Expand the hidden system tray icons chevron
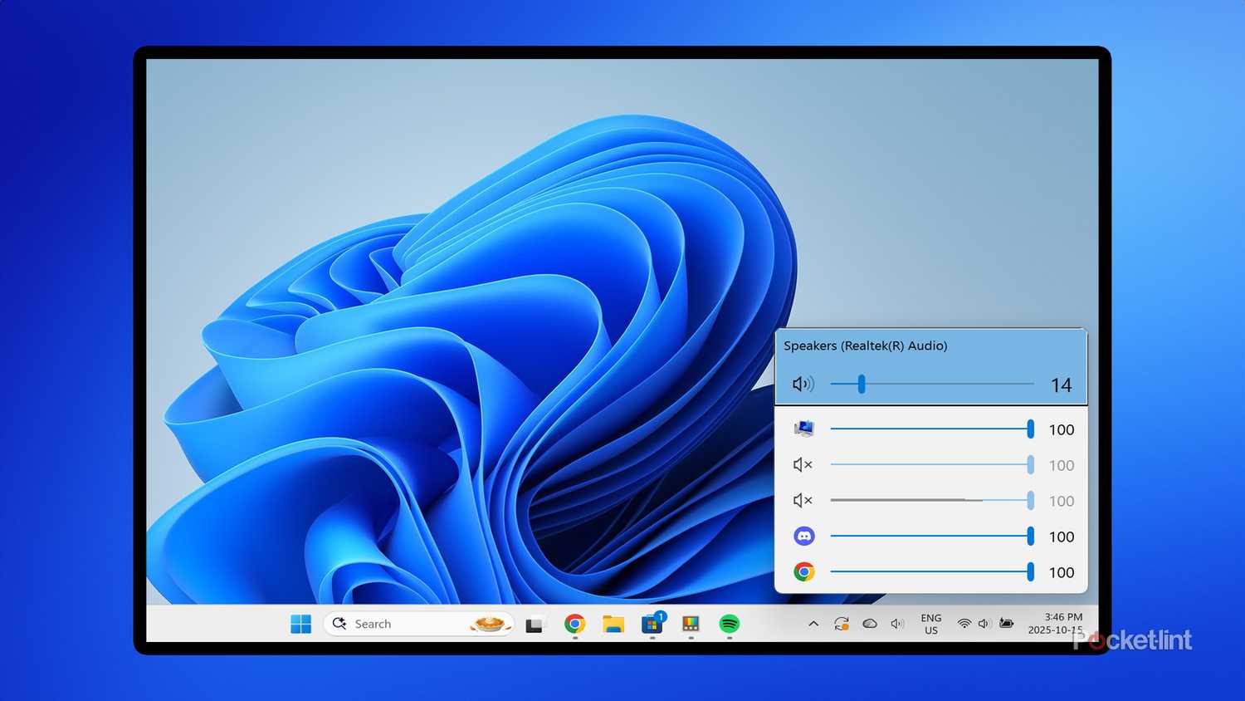This screenshot has width=1245, height=701. pyautogui.click(x=813, y=624)
